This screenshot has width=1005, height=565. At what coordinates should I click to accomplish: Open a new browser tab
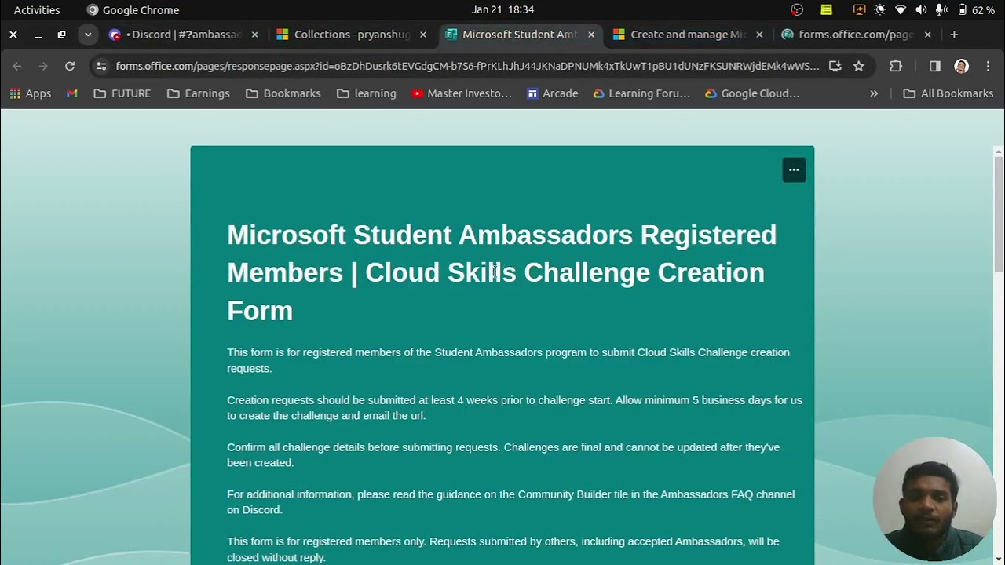point(954,35)
